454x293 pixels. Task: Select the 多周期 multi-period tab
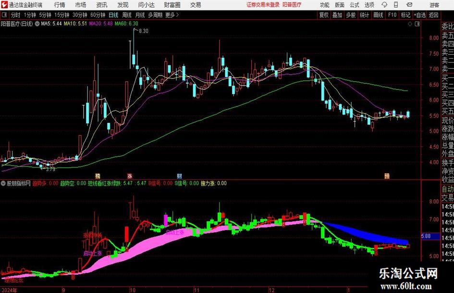tap(155, 15)
